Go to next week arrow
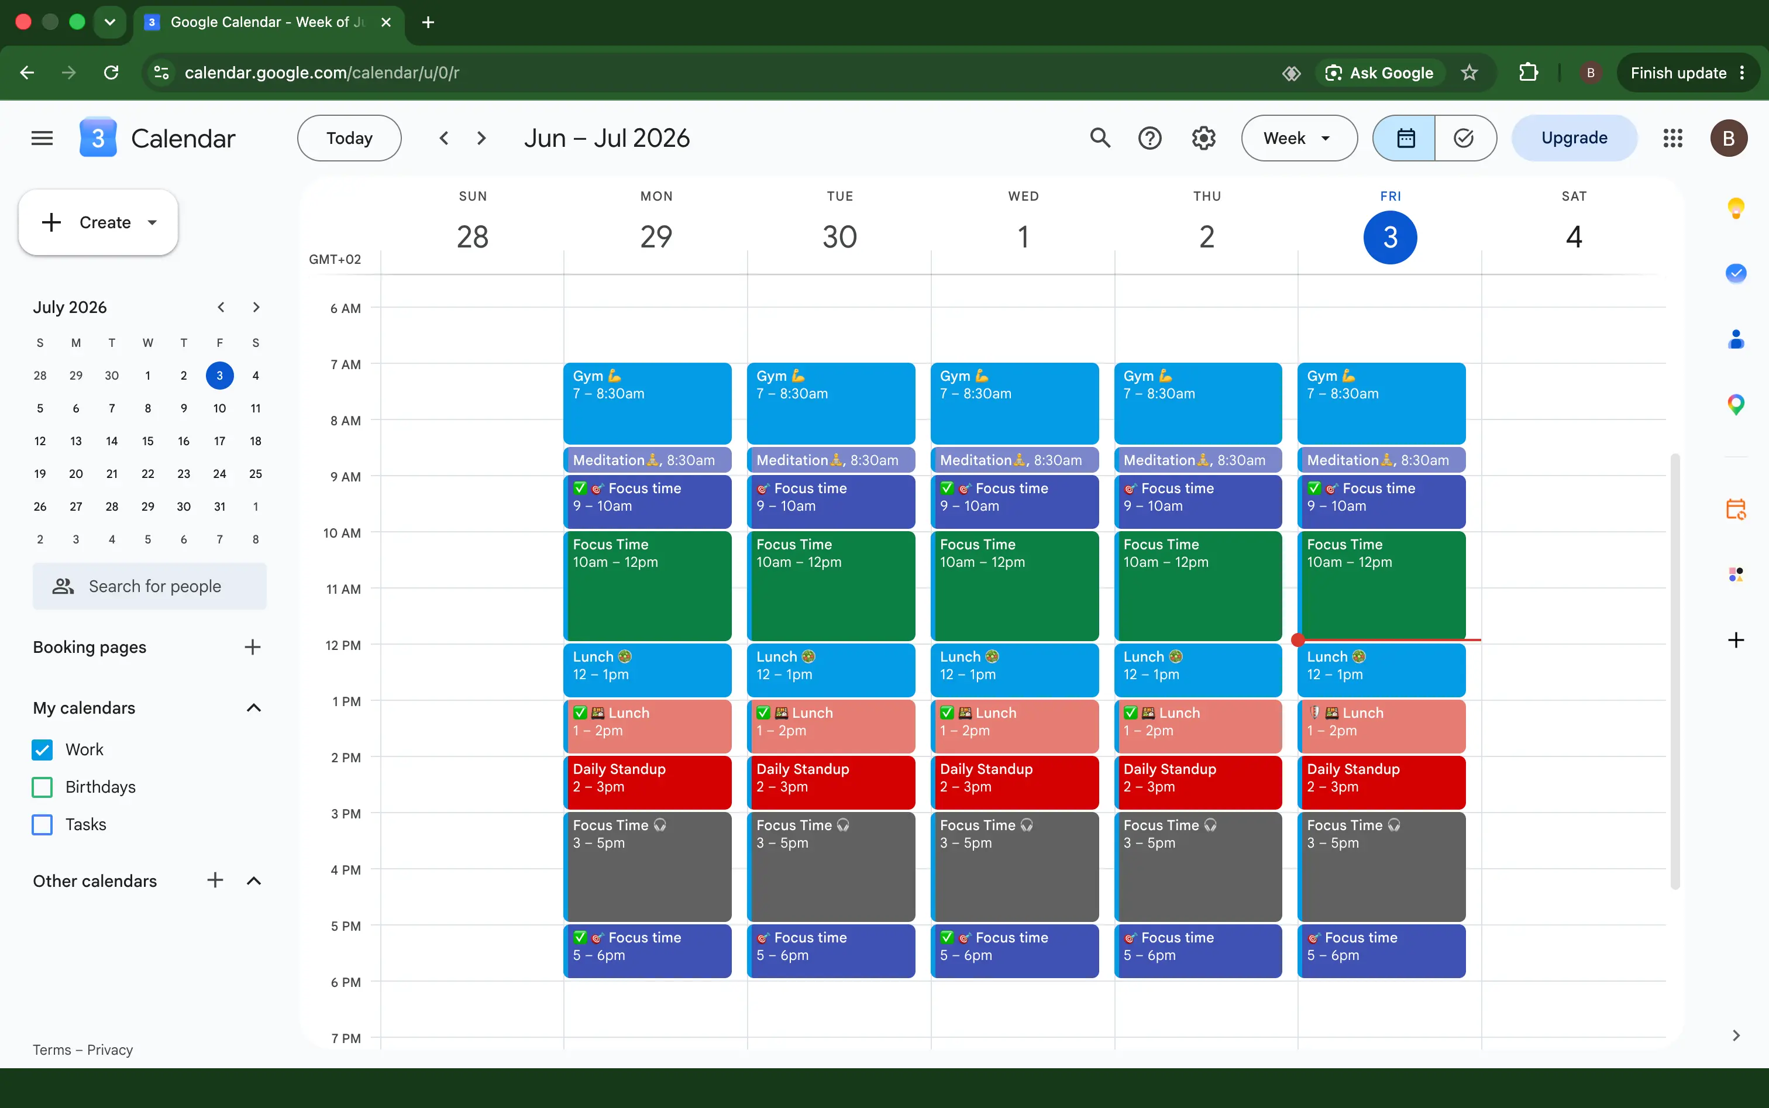Image resolution: width=1769 pixels, height=1108 pixels. coord(481,137)
